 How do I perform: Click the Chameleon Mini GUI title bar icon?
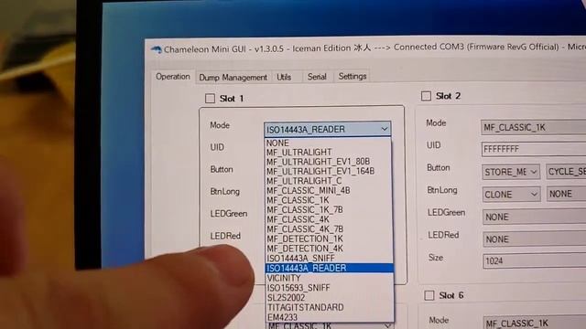[x=157, y=49]
